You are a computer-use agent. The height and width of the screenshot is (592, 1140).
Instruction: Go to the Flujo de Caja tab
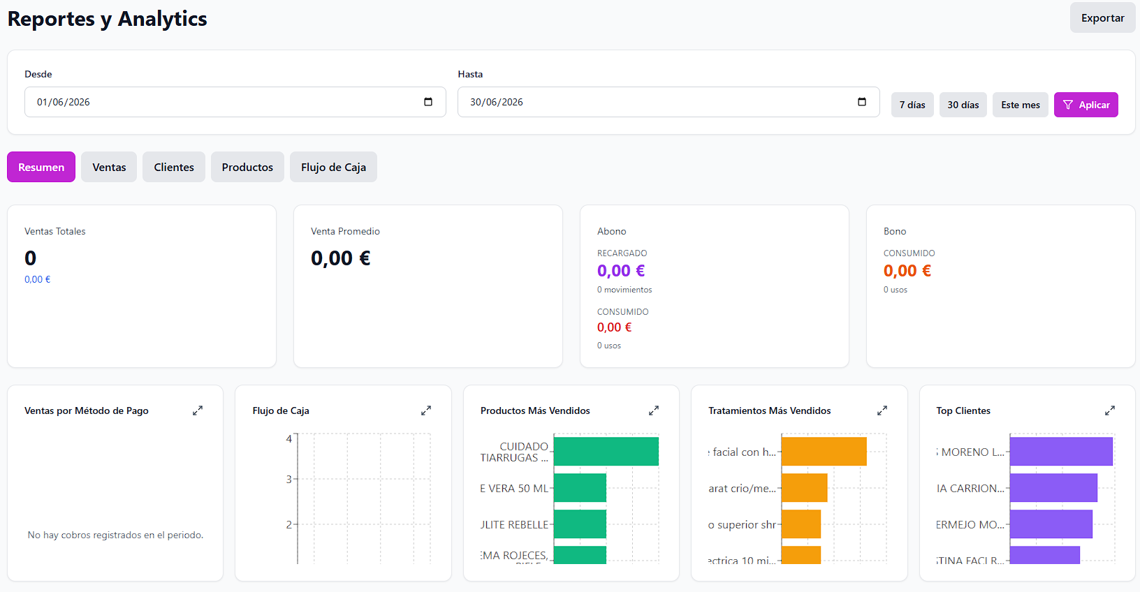[333, 167]
